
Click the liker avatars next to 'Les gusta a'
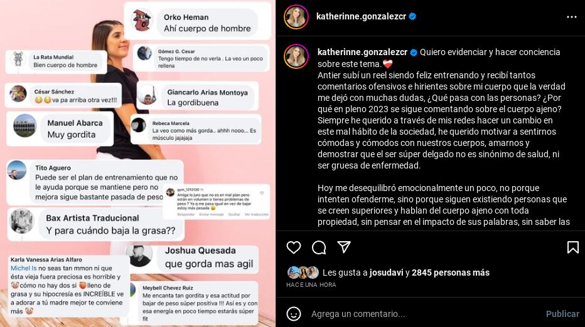pyautogui.click(x=303, y=272)
